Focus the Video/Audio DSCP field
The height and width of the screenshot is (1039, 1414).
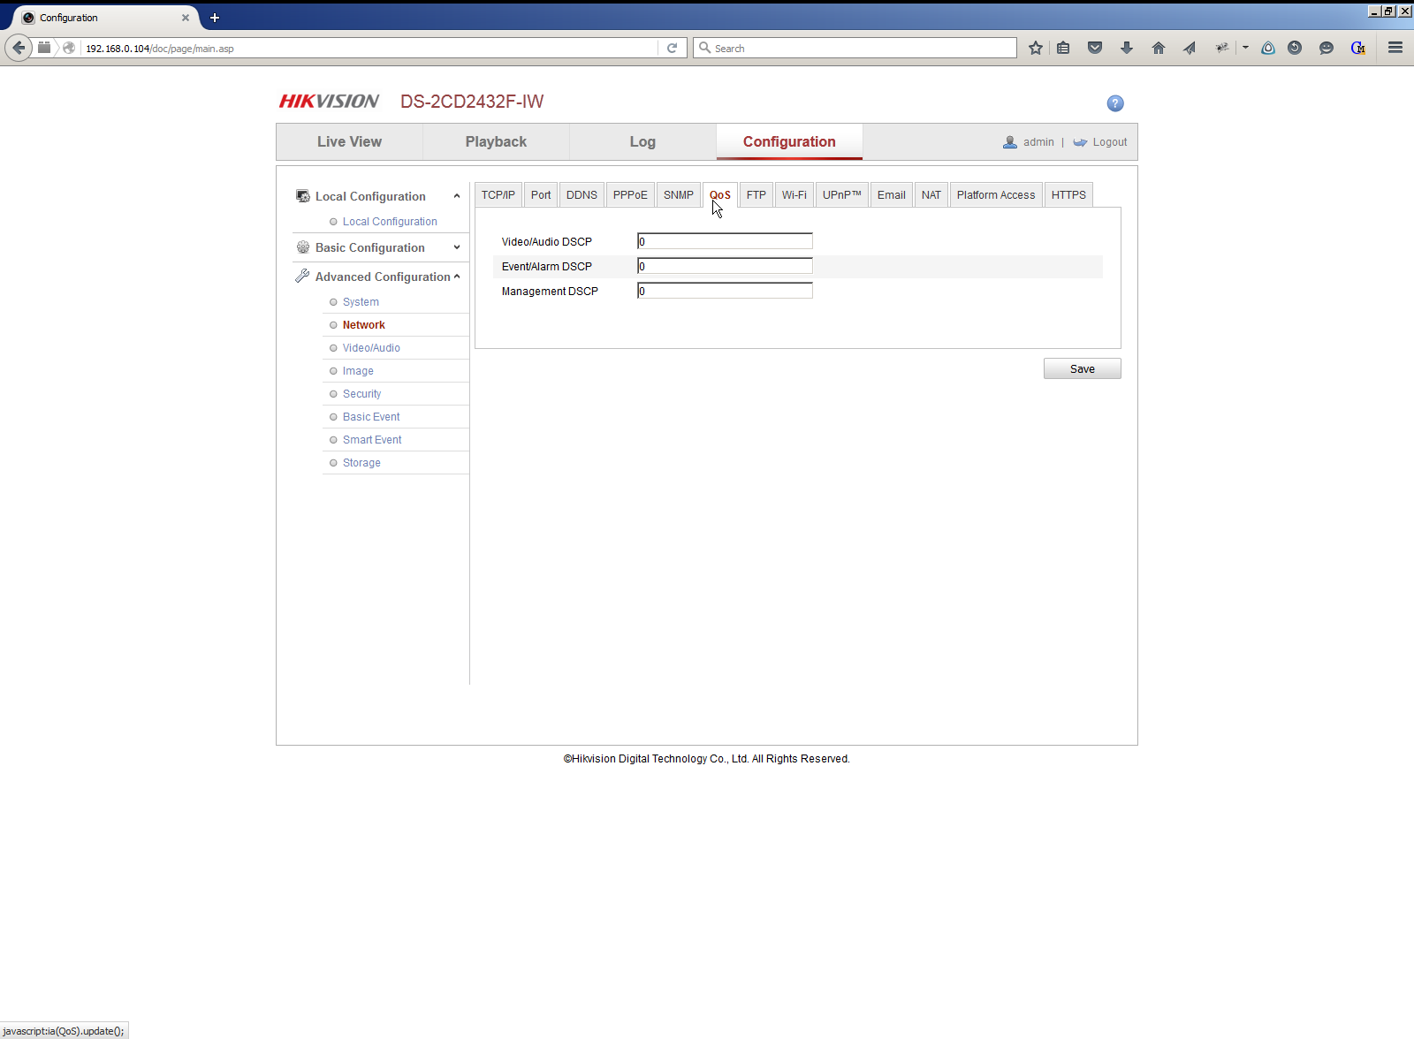coord(725,241)
